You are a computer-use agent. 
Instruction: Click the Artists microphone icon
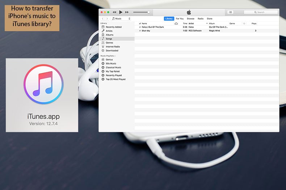coord(103,31)
